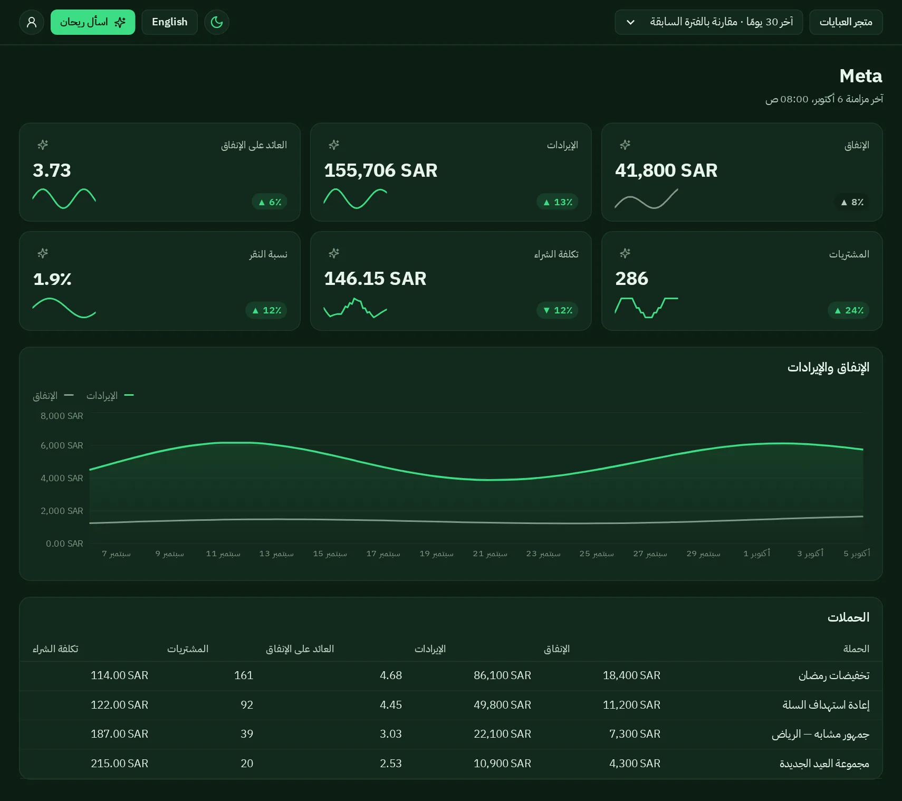This screenshot has width=902, height=801.
Task: Click 86,100 SAR revenue cell
Action: click(502, 675)
